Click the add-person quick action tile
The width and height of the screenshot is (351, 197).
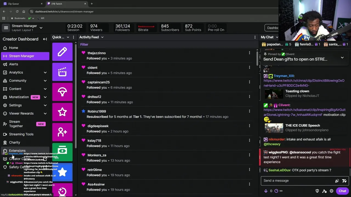62,132
